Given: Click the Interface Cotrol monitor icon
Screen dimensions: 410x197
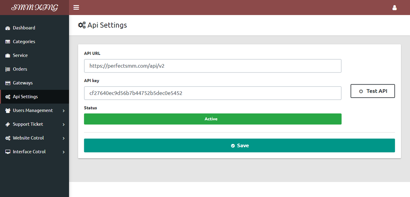Looking at the screenshot, I should (x=8, y=152).
